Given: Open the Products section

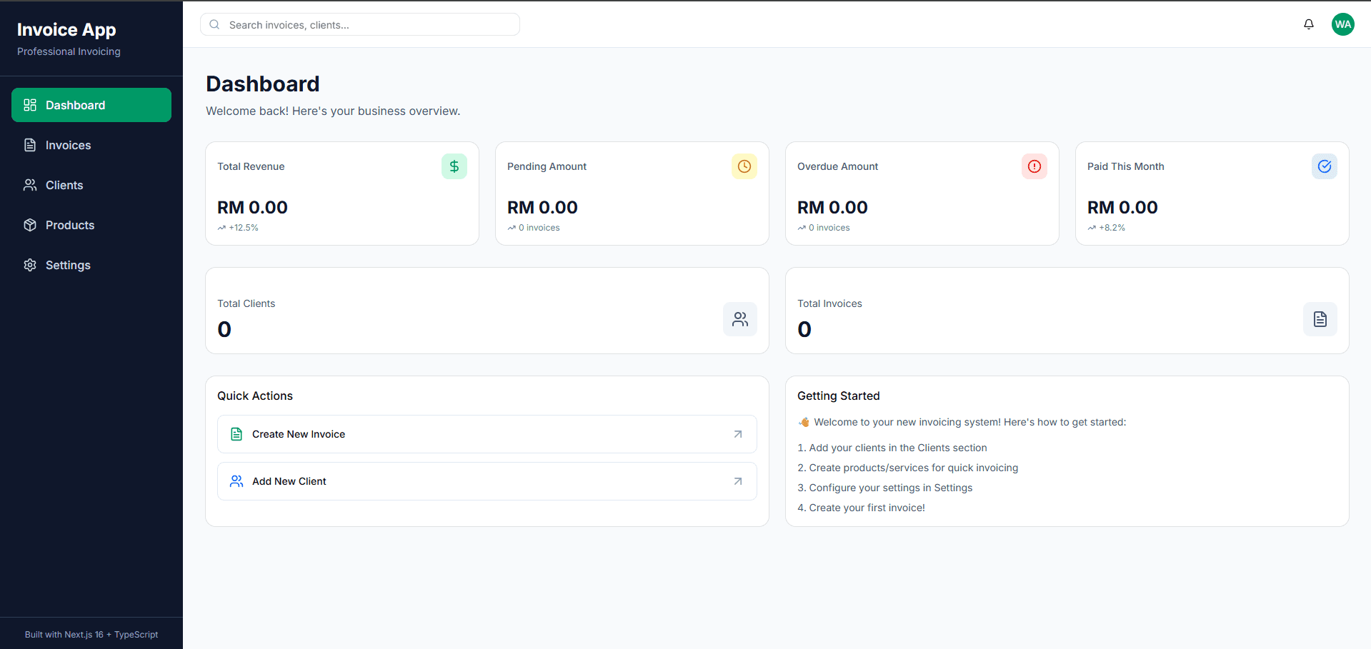Looking at the screenshot, I should coord(69,225).
